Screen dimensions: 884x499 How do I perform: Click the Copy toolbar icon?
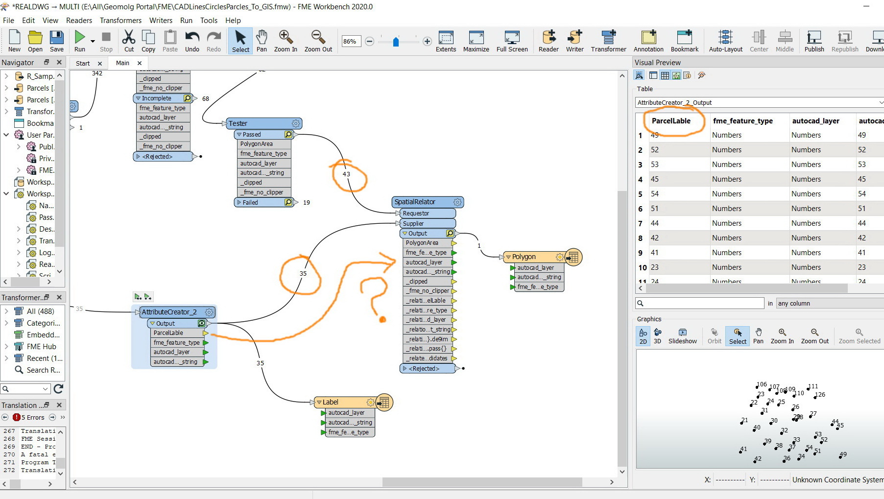click(x=148, y=41)
